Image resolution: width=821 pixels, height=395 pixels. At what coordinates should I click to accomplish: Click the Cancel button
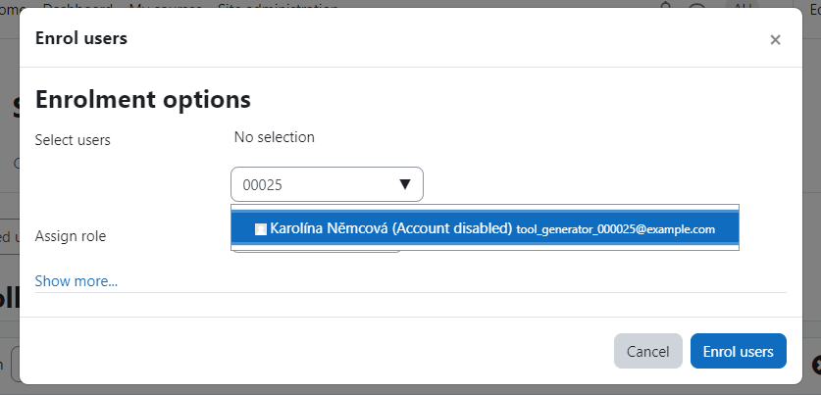pyautogui.click(x=648, y=351)
